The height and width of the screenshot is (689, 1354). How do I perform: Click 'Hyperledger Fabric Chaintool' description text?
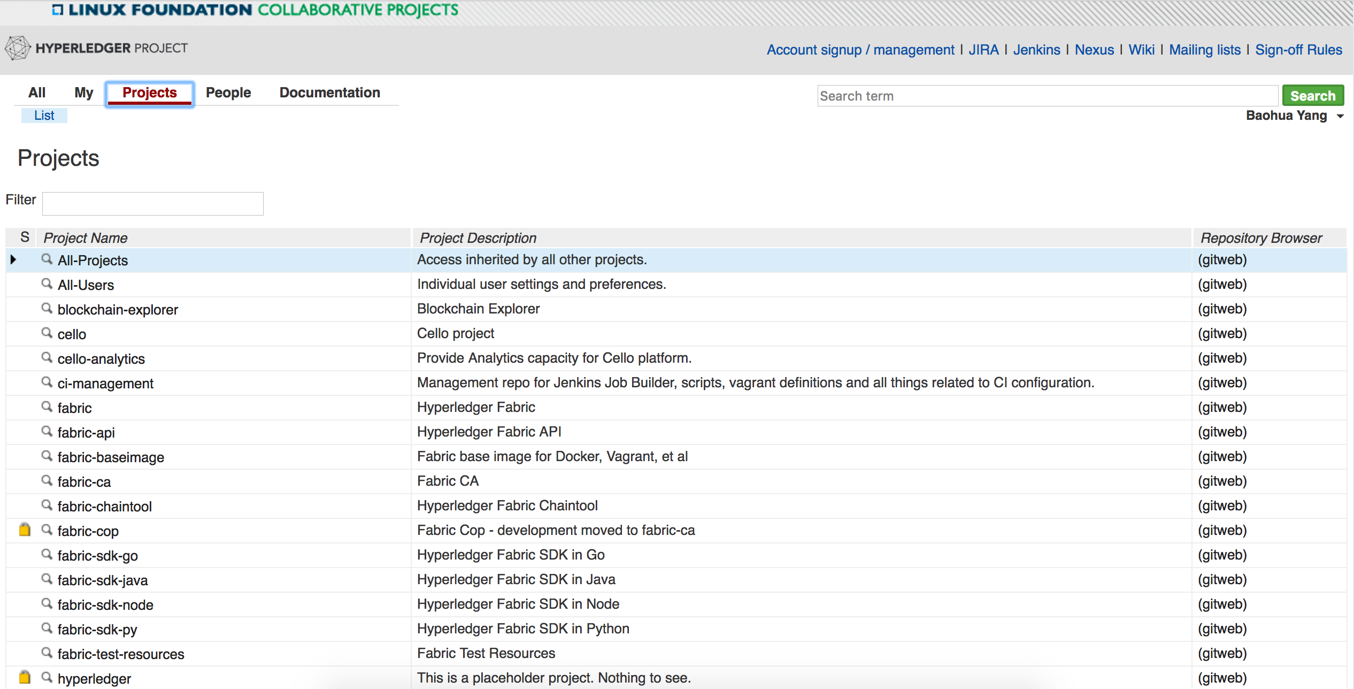tap(507, 506)
